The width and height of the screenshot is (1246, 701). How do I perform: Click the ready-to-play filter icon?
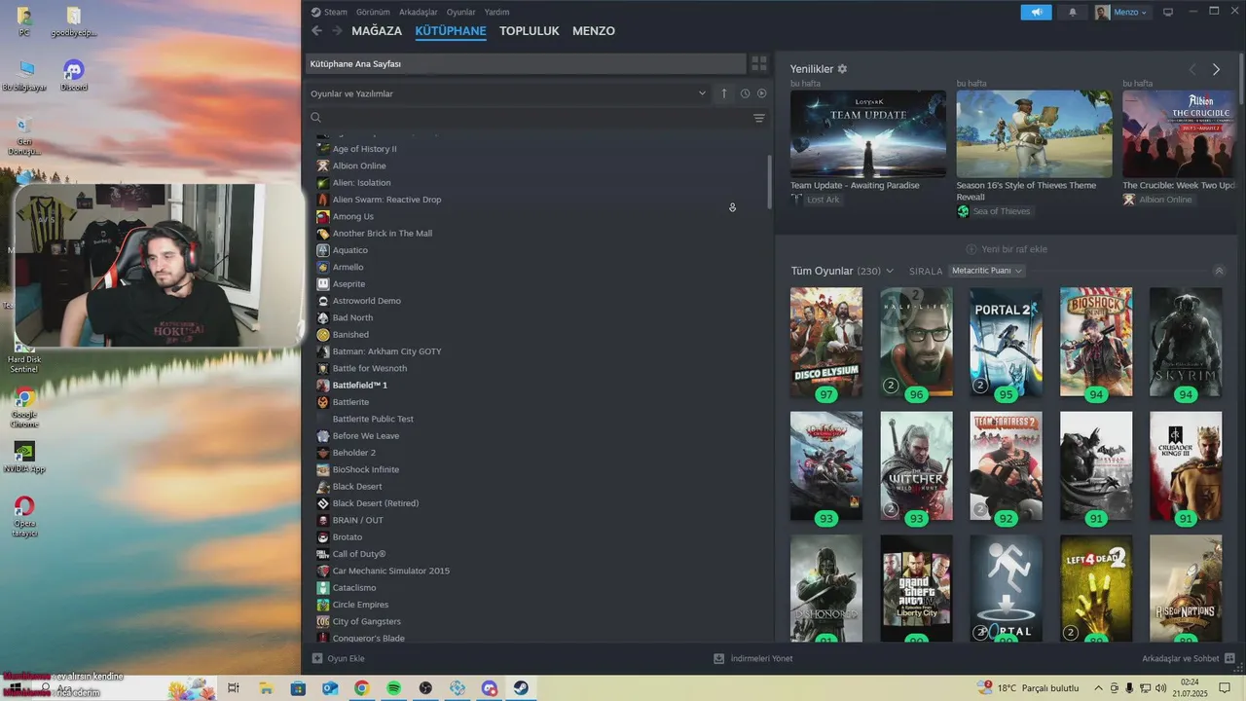(x=762, y=93)
